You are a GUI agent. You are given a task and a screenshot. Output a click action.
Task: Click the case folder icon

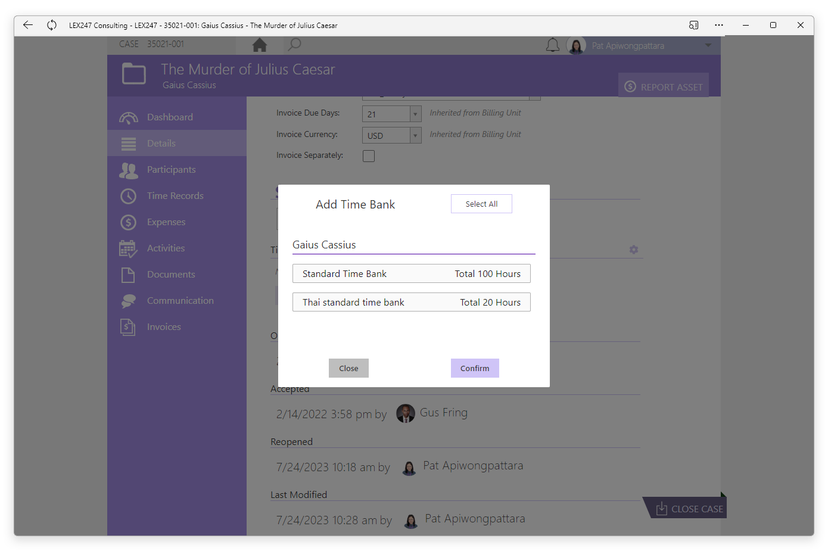pos(134,74)
